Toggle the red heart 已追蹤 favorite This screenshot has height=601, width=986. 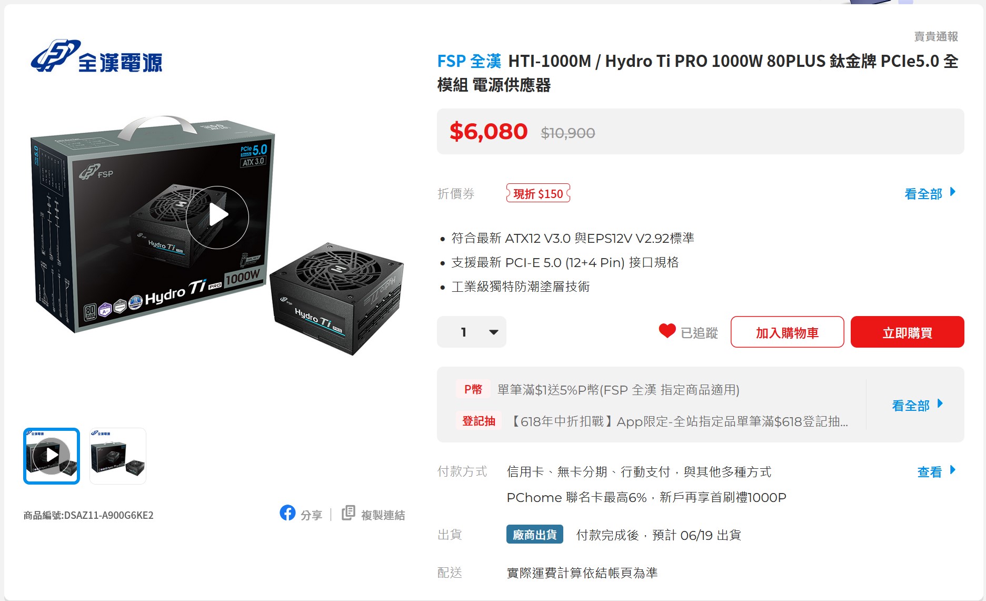[667, 331]
